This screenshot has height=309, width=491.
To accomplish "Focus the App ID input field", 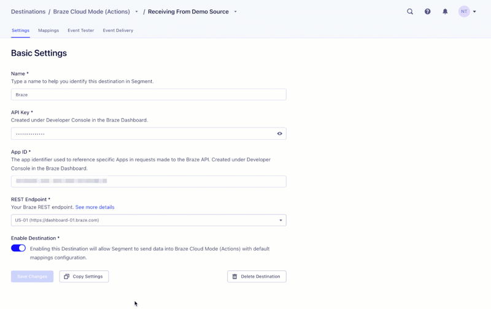I will [149, 181].
